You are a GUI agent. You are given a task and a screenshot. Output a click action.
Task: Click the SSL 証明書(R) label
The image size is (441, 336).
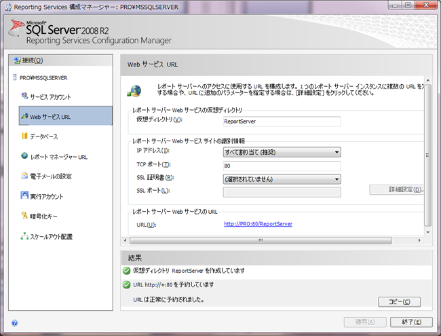pyautogui.click(x=155, y=178)
